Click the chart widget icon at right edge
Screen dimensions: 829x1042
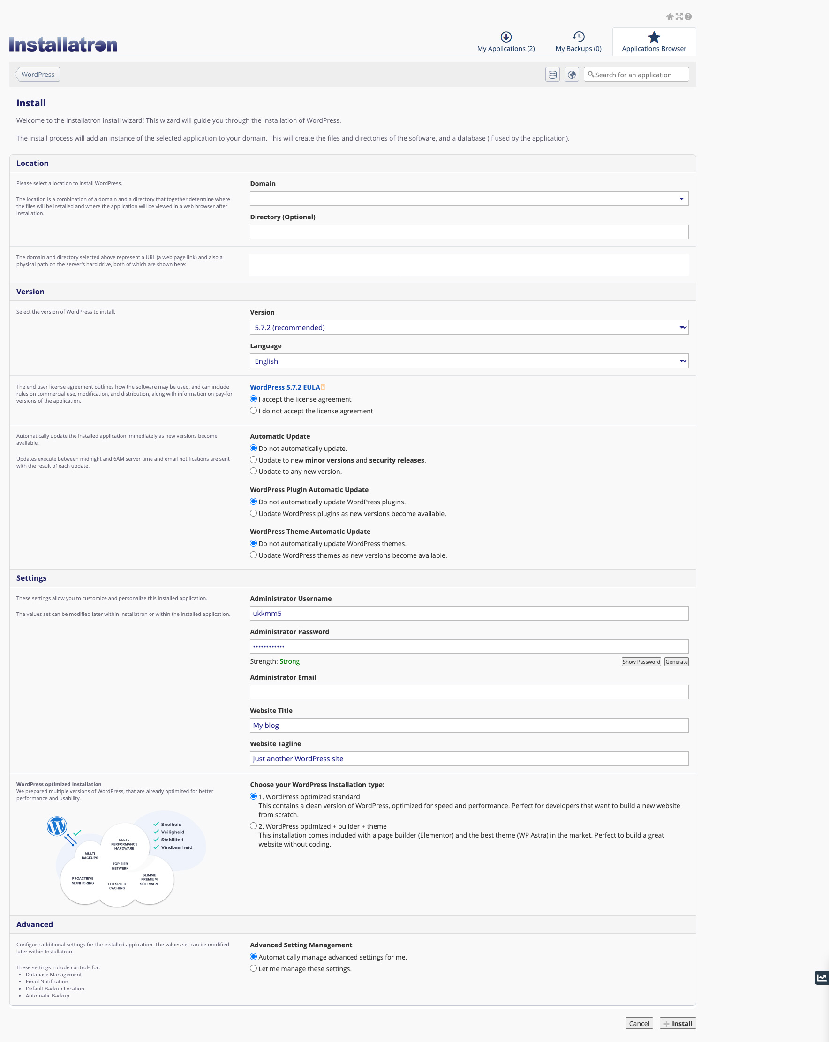click(822, 978)
